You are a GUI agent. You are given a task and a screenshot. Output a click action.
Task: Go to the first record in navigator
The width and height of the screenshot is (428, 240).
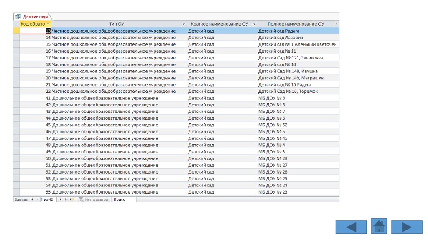click(32, 200)
